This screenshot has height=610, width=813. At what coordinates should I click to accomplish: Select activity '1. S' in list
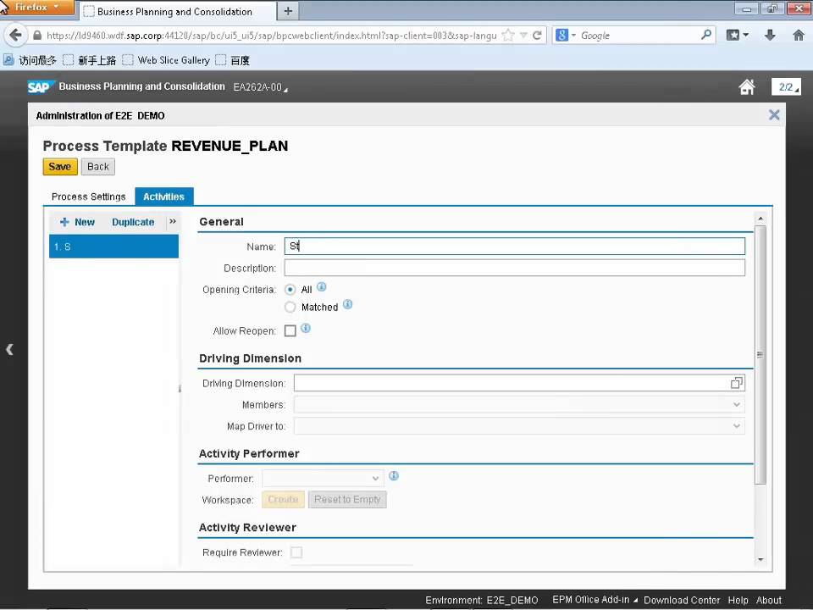pyautogui.click(x=114, y=247)
